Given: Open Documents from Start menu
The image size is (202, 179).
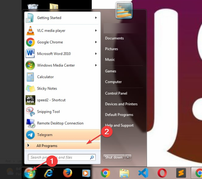Looking at the screenshot, I should 114,38.
